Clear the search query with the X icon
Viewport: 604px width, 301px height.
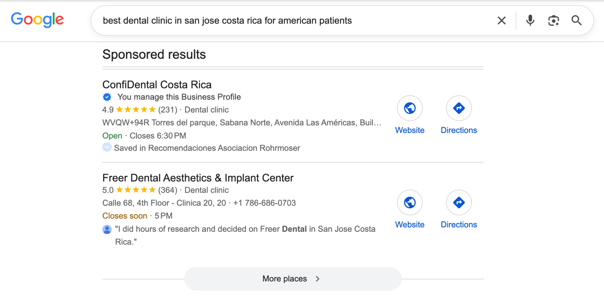pyautogui.click(x=501, y=20)
